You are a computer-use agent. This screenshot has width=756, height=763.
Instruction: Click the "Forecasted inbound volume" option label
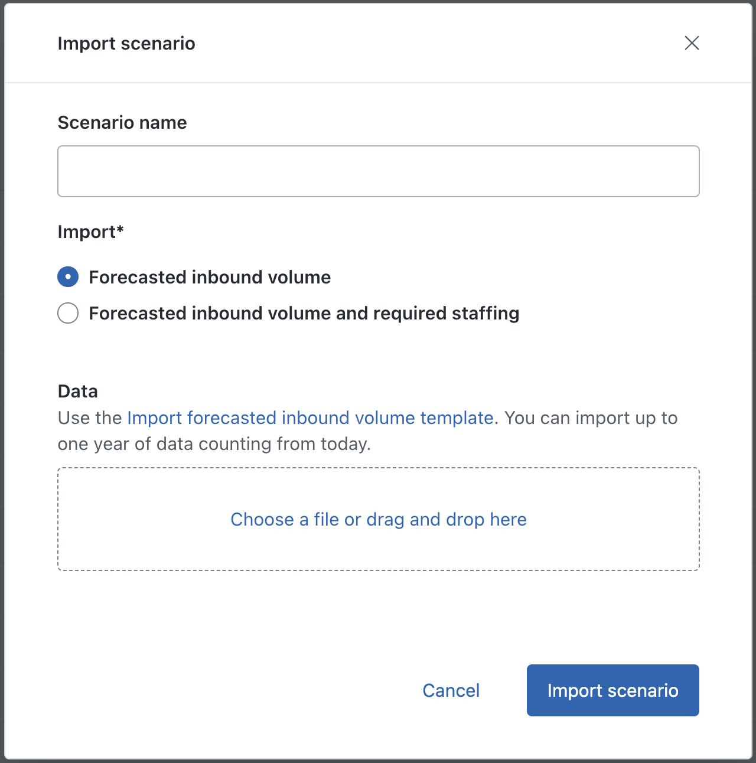pyautogui.click(x=210, y=277)
